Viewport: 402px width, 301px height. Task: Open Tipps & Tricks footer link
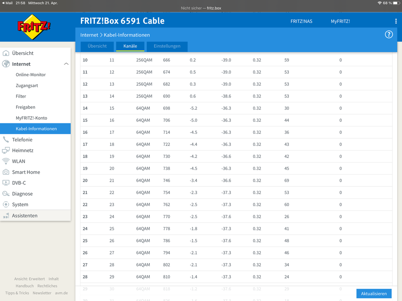[x=17, y=293]
